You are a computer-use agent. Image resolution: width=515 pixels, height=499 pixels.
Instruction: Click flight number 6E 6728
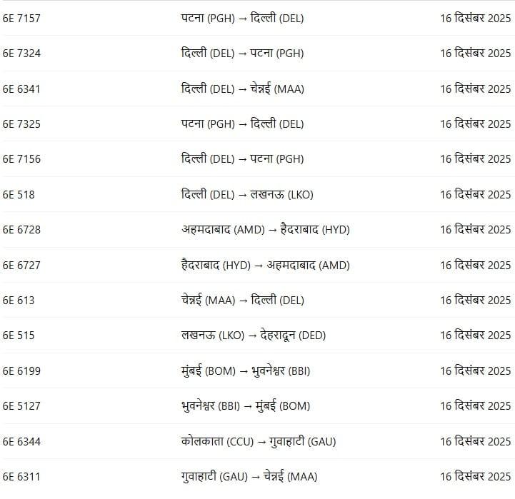pos(22,230)
